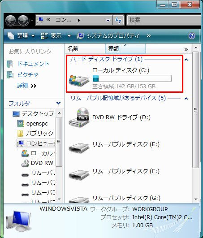Click the « chevron in address bar

click(x=48, y=20)
